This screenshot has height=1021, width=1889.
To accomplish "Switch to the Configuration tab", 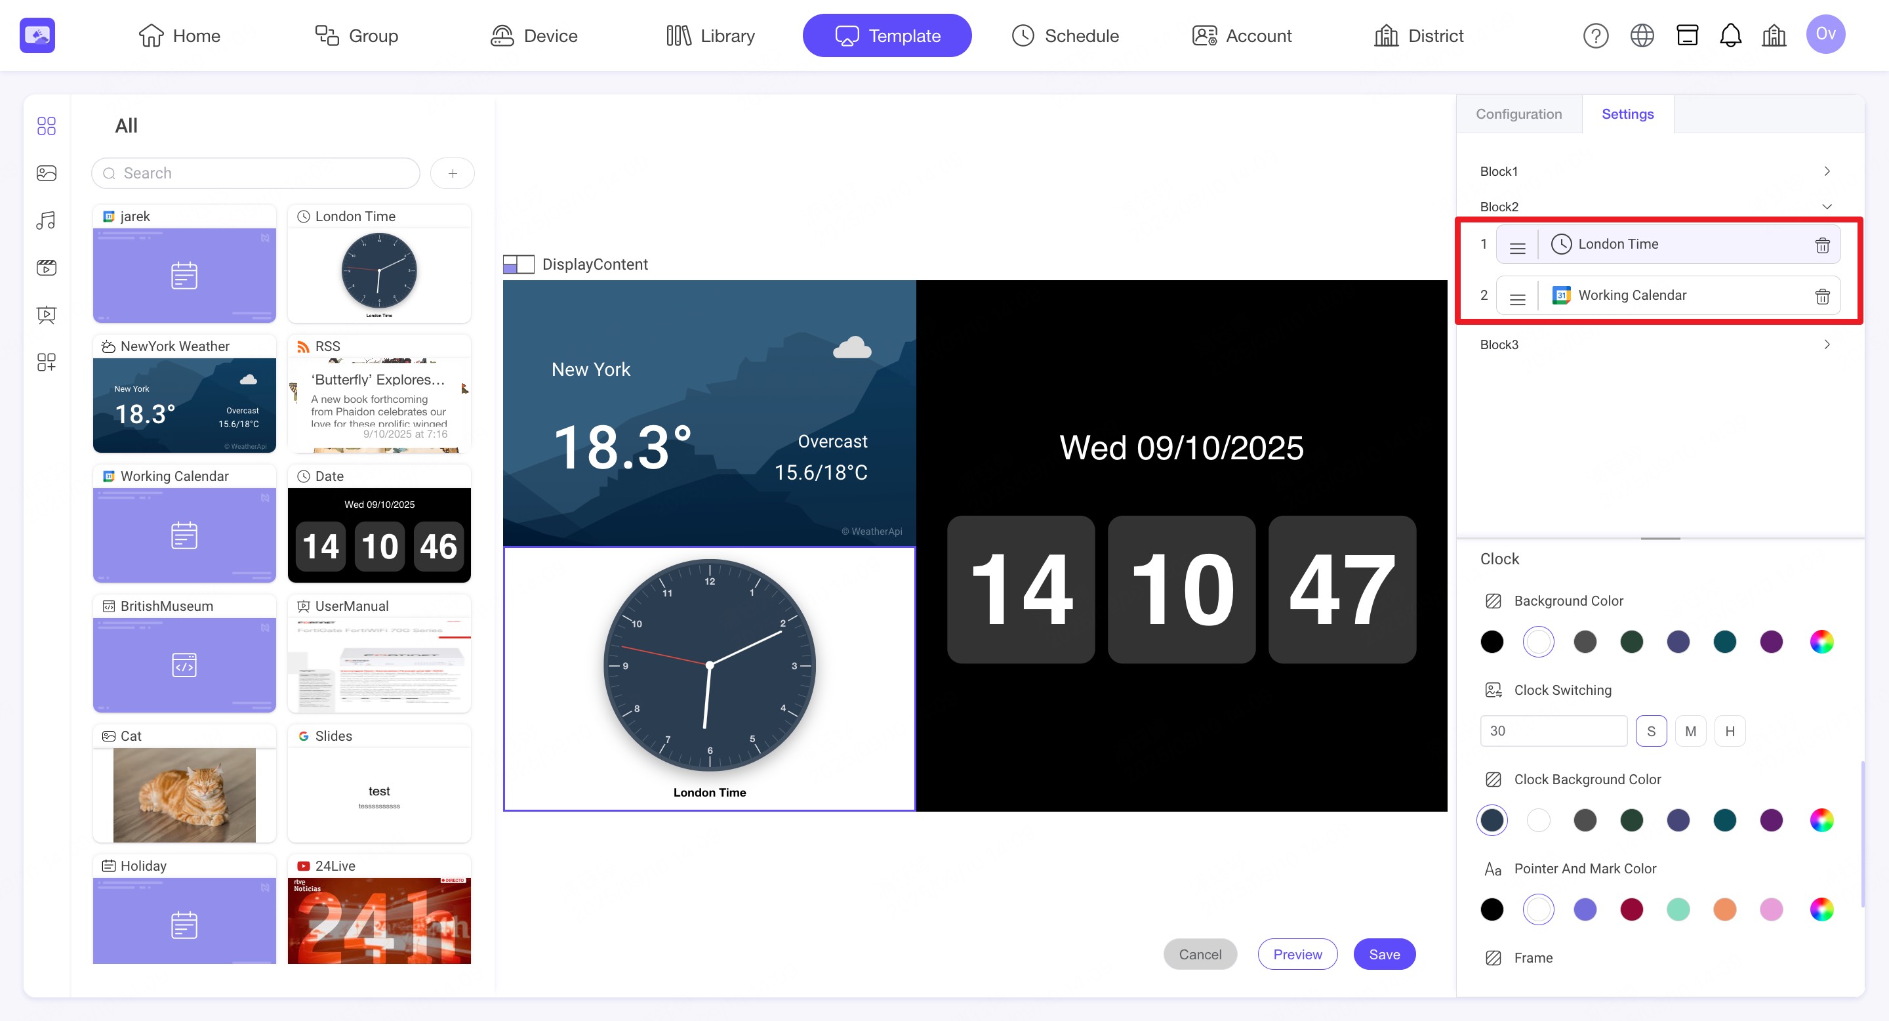I will [1518, 114].
